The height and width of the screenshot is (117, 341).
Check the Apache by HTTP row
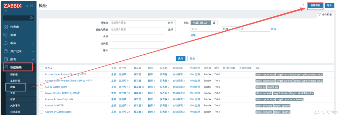[41, 105]
